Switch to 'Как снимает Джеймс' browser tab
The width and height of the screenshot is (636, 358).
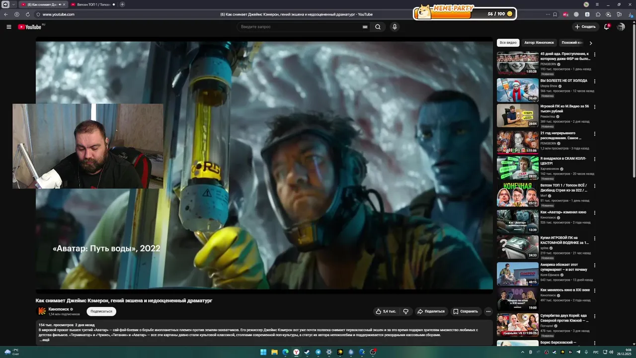point(42,4)
